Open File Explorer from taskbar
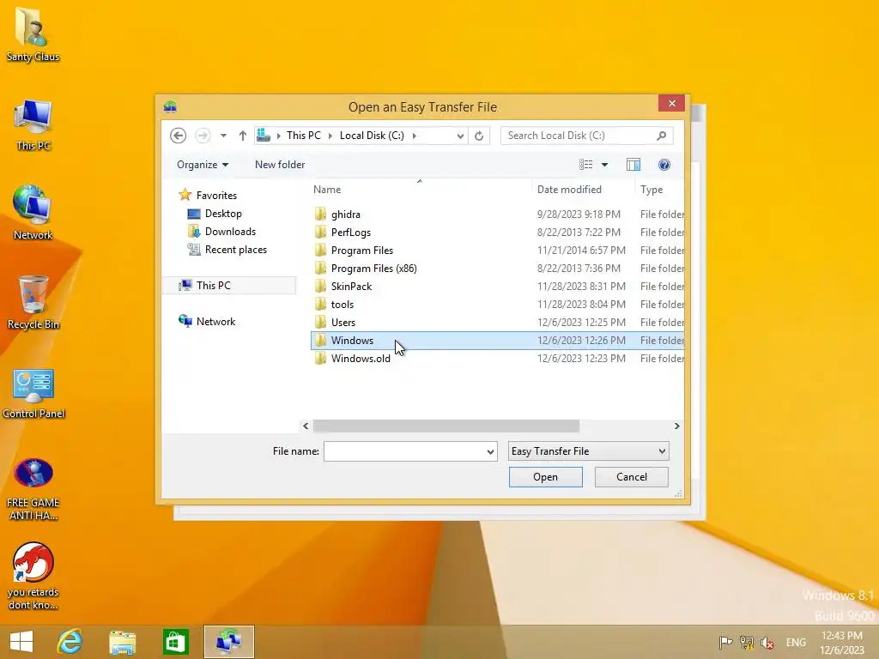This screenshot has height=659, width=879. [123, 642]
